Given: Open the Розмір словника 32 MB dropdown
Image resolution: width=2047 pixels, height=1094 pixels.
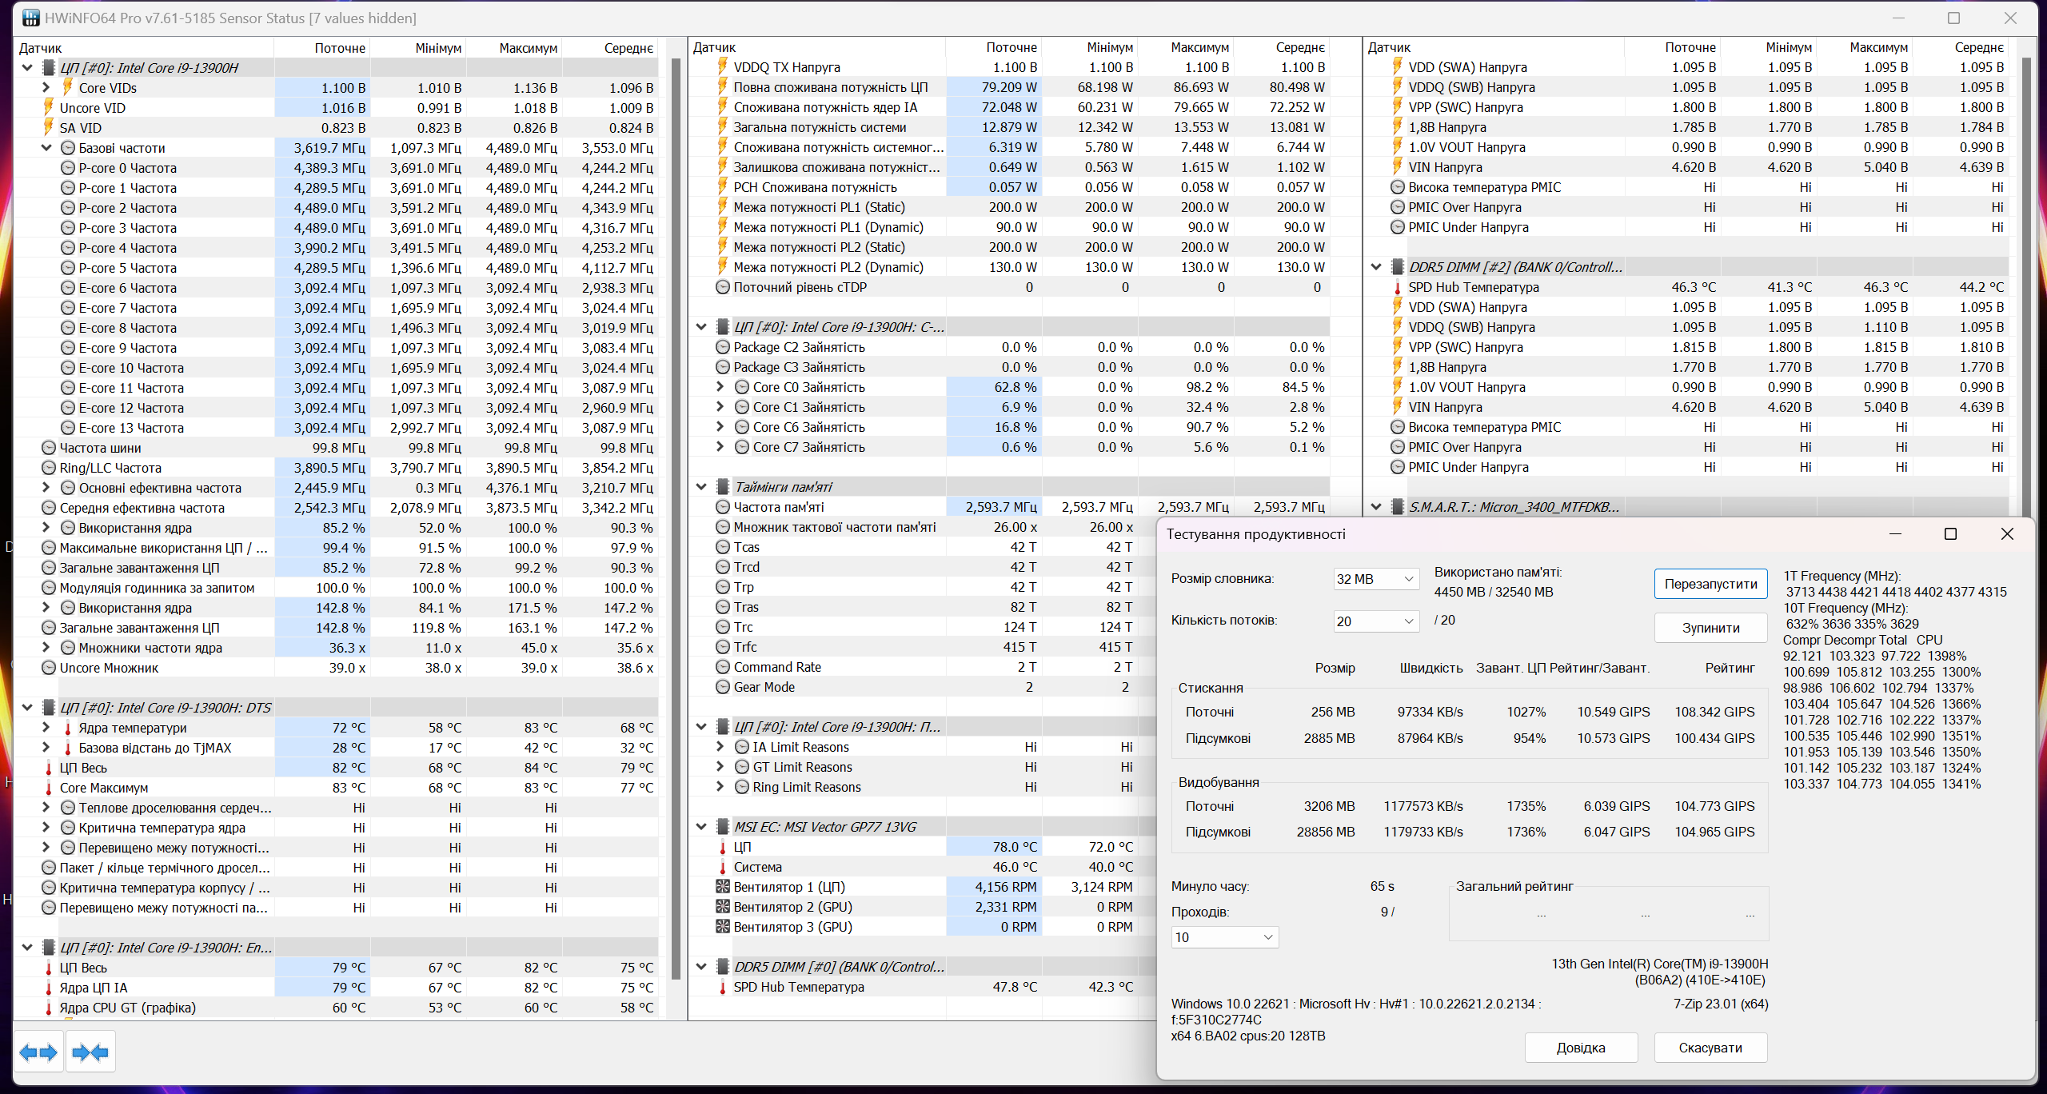Looking at the screenshot, I should pyautogui.click(x=1375, y=579).
